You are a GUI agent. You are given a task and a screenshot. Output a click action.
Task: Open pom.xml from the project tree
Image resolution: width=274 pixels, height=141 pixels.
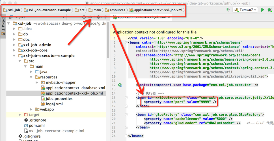tap(36, 125)
